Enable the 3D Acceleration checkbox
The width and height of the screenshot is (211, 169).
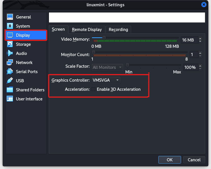pyautogui.click(x=93, y=89)
